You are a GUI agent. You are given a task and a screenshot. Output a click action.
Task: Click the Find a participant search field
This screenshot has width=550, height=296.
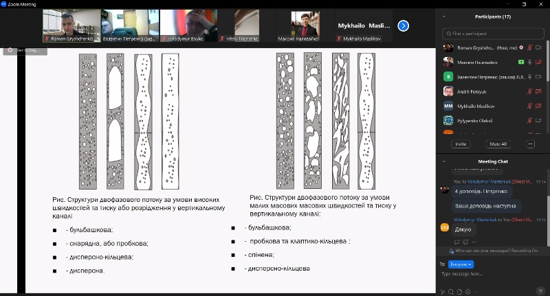tap(493, 34)
